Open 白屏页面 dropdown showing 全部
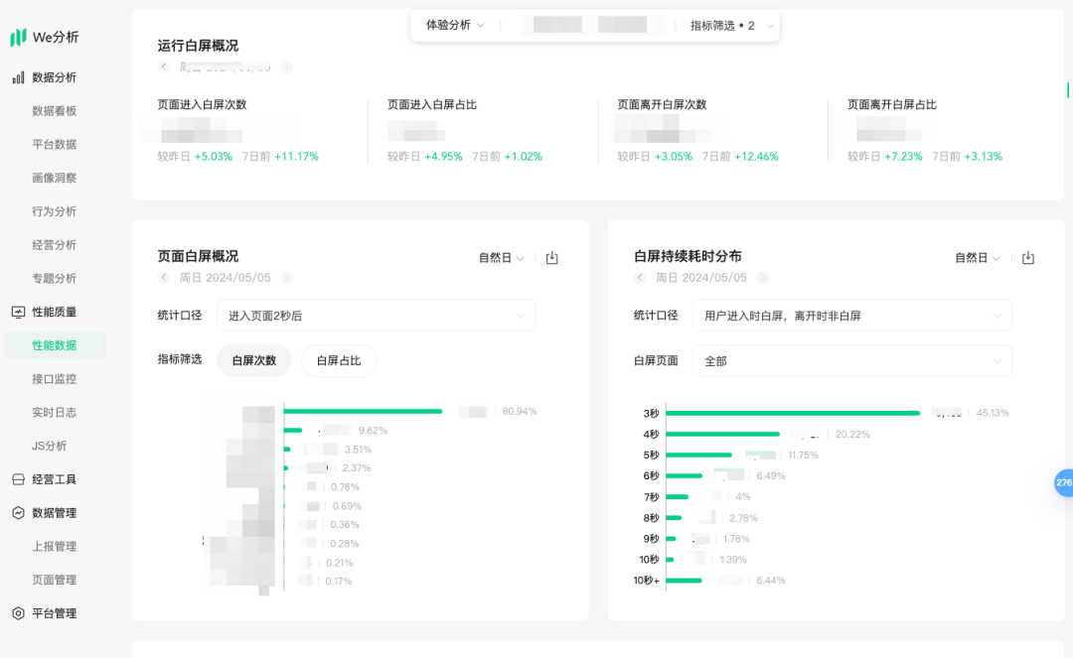The height and width of the screenshot is (658, 1073). pos(852,361)
